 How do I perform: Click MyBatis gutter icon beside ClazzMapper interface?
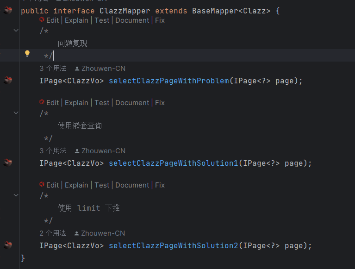(8, 10)
